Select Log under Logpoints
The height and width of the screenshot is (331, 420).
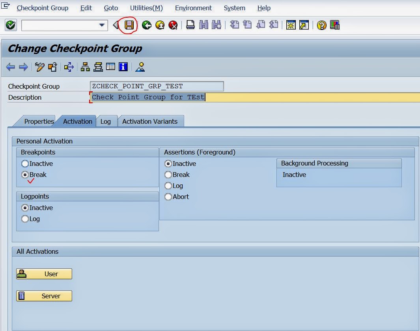click(25, 219)
